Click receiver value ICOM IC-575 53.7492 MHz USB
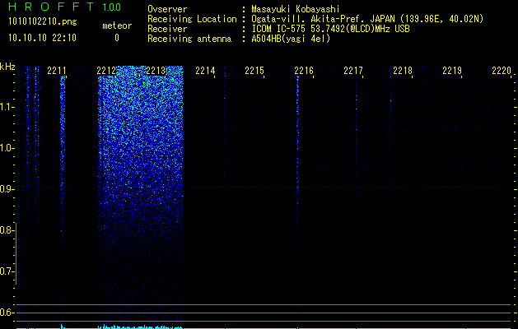The width and height of the screenshot is (518, 329). tap(330, 29)
